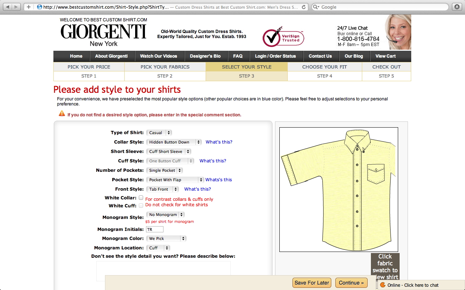465x290 pixels.
Task: Enable the White Cuff option
Action: pos(141,206)
